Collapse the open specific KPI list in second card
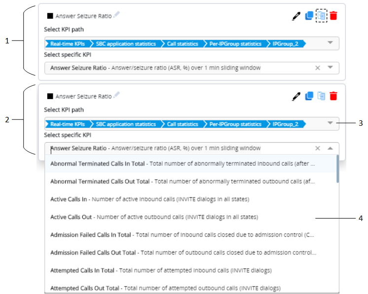Viewport: 368px width, 294px height. [331, 147]
